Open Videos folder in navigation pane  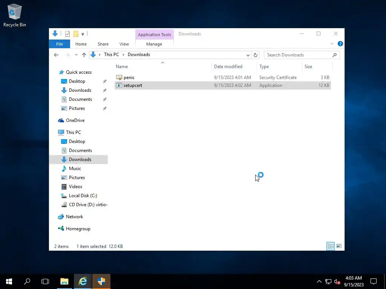(x=75, y=187)
